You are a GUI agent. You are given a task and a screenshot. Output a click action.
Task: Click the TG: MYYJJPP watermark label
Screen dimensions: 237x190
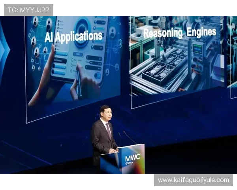[x=28, y=10]
